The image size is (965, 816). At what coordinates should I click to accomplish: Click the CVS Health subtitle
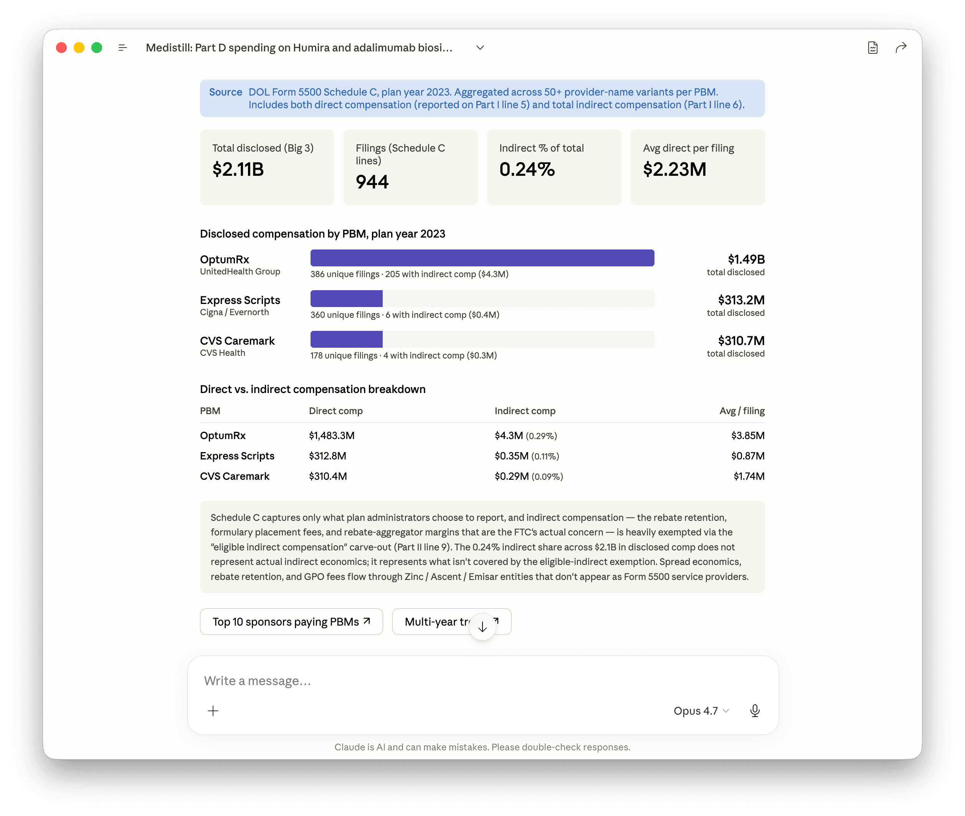(223, 353)
